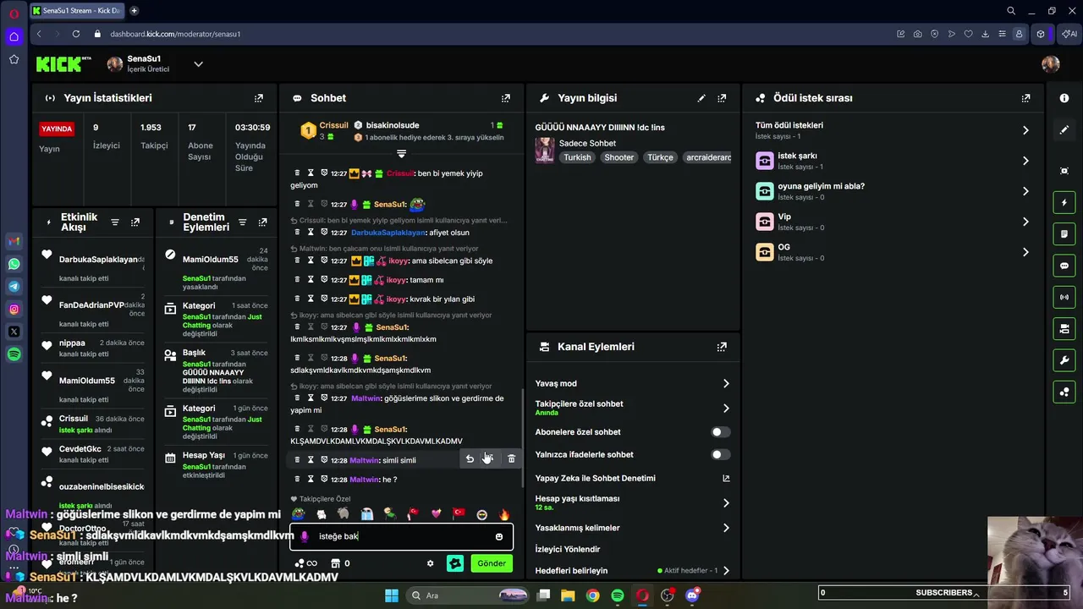Select the SenaSu1 Stream browser tab
Image resolution: width=1083 pixels, height=609 pixels.
pyautogui.click(x=76, y=11)
